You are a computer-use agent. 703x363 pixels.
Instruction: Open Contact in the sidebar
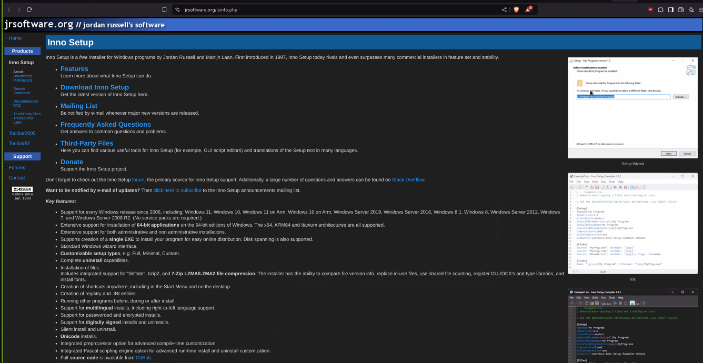coord(17,178)
